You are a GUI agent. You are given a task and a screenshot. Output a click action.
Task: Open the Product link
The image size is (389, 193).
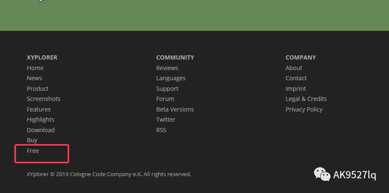click(38, 89)
